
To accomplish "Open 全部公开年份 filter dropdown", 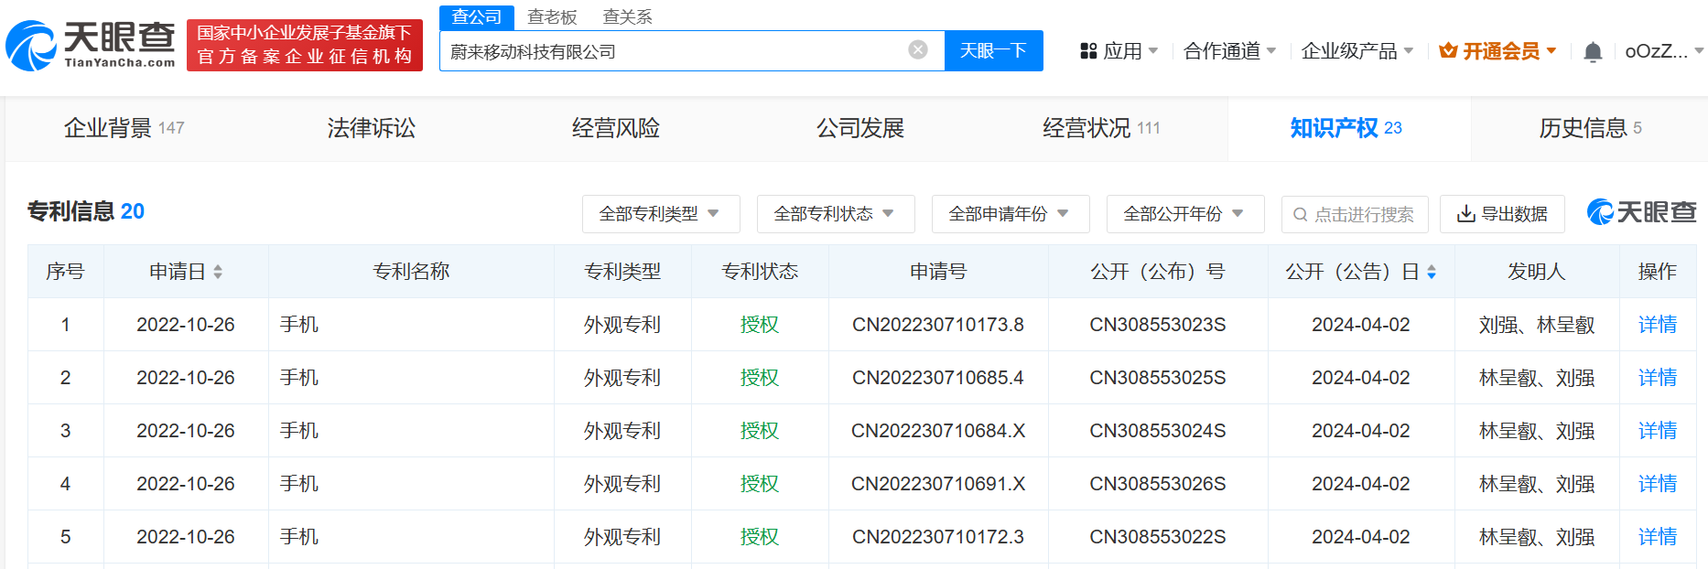I will coord(1184,214).
